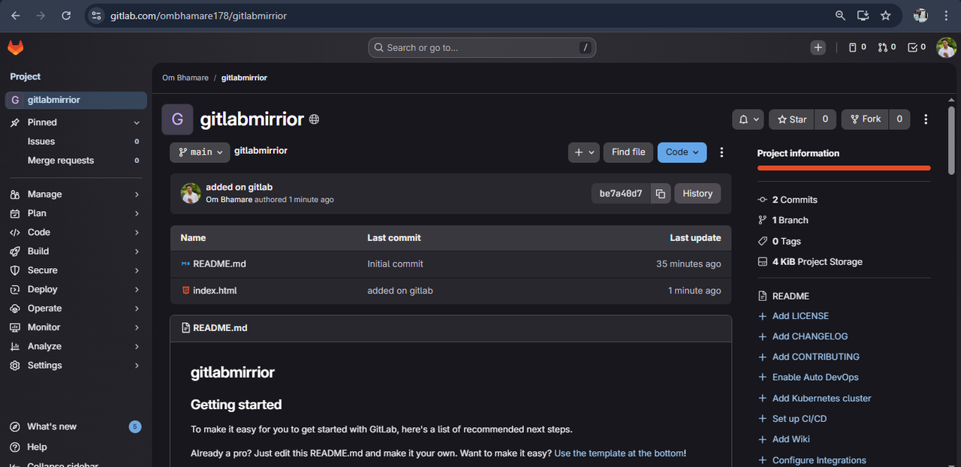Click the 'Initial commit' message for README.md

(395, 264)
